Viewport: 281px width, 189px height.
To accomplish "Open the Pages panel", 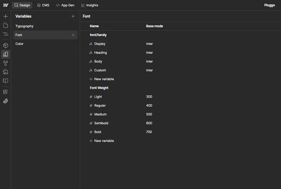I will (5, 25).
